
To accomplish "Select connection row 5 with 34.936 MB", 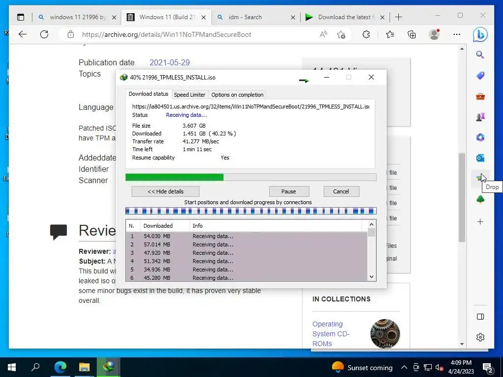I will (247, 269).
